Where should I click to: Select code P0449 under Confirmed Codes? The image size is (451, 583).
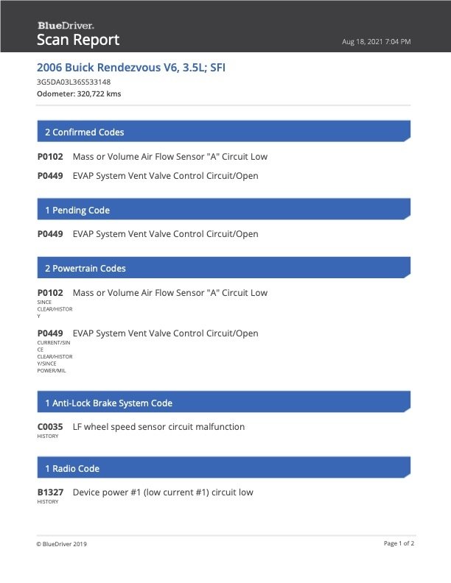[50, 176]
